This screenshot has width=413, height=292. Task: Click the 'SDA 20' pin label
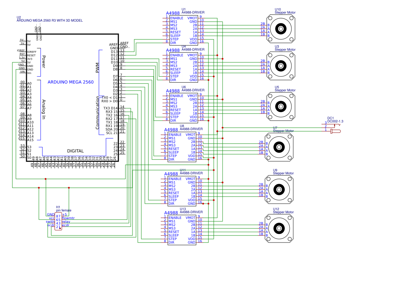111,129
